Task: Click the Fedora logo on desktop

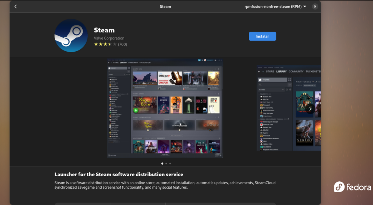Action: (x=353, y=187)
